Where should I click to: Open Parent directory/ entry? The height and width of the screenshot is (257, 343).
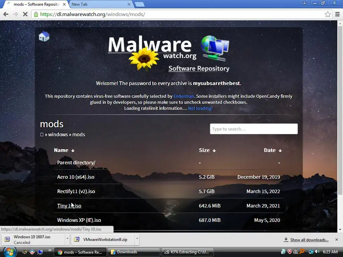(x=76, y=163)
